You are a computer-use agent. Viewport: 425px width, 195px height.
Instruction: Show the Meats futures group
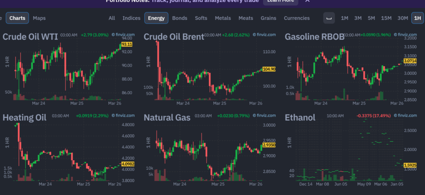[x=246, y=18]
